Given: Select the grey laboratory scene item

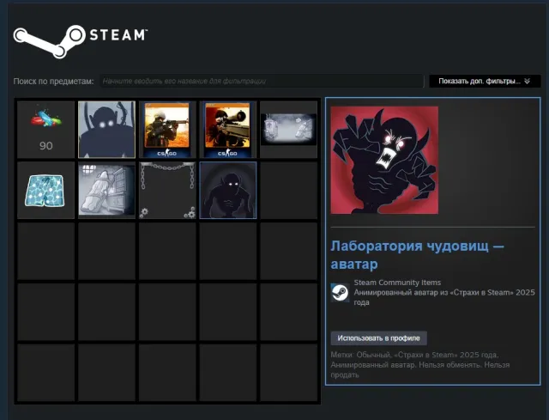Looking at the screenshot, I should [x=106, y=191].
